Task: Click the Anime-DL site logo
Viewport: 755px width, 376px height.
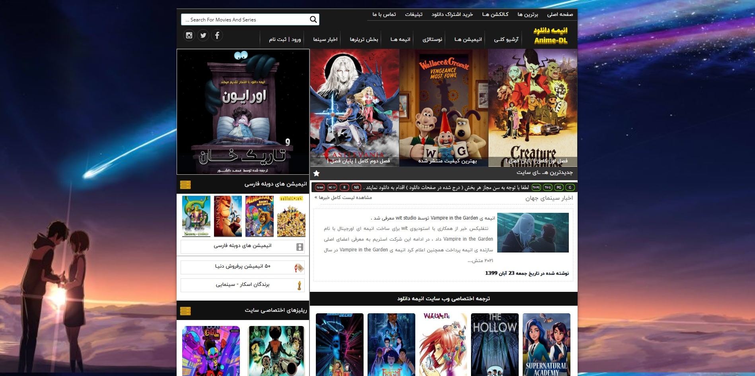Action: click(551, 35)
